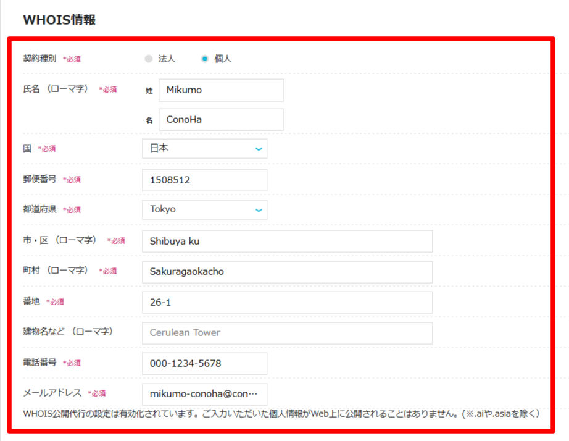Screen dimensions: 569x441
Task: Click the メールアドレス field label
Action: point(52,393)
